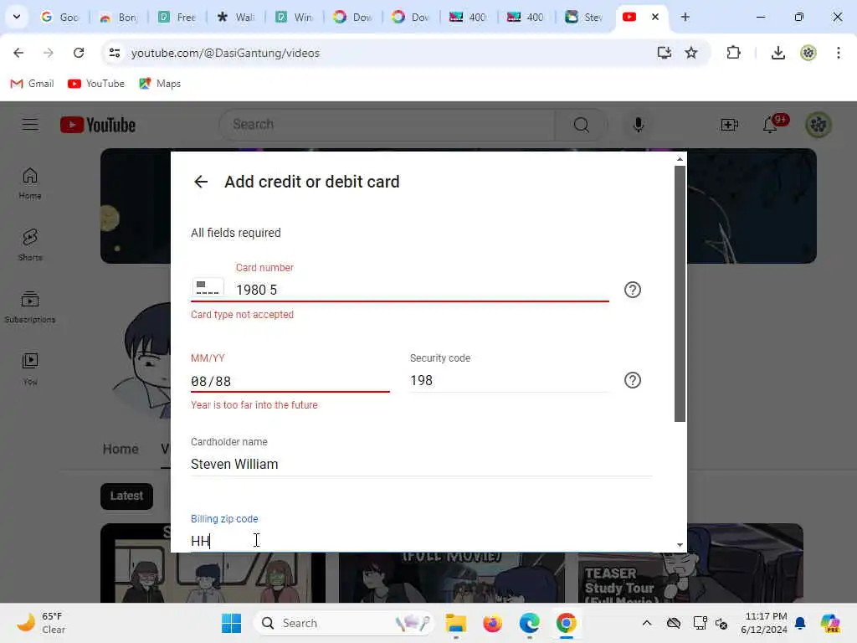Image resolution: width=857 pixels, height=643 pixels.
Task: Open a new browser tab
Action: [x=685, y=17]
